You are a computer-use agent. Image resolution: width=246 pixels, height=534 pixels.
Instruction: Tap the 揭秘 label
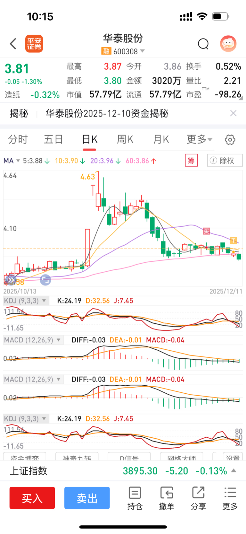[19, 113]
